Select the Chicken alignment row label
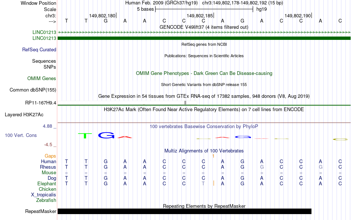 coord(47,189)
